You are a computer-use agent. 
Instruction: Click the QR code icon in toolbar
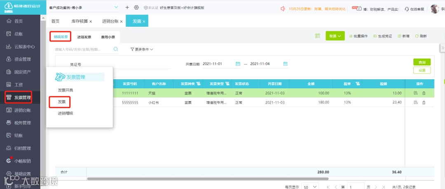click(x=318, y=36)
